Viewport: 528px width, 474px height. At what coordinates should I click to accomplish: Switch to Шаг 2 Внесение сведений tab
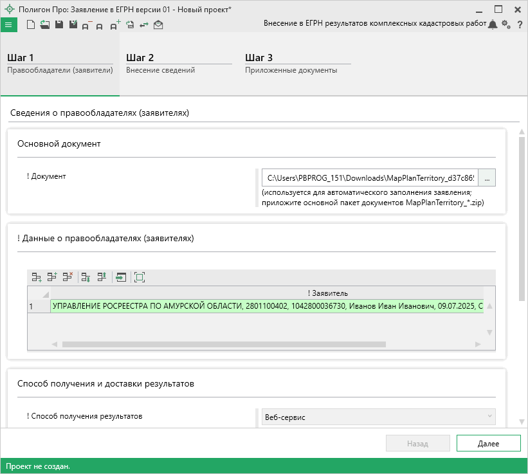(178, 63)
